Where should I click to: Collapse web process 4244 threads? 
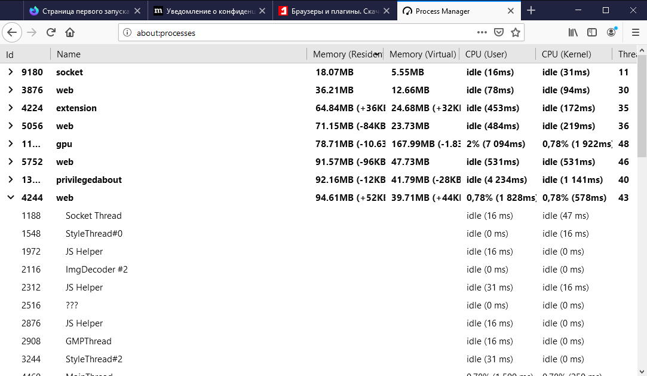click(x=11, y=198)
